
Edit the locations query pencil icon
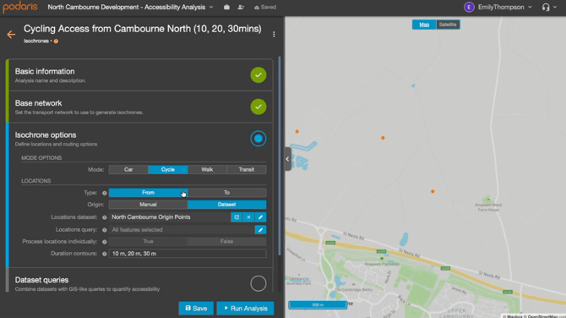click(261, 230)
